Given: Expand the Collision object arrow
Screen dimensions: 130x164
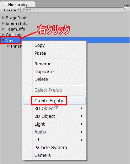Looking at the screenshot, I should pyautogui.click(x=3, y=35).
